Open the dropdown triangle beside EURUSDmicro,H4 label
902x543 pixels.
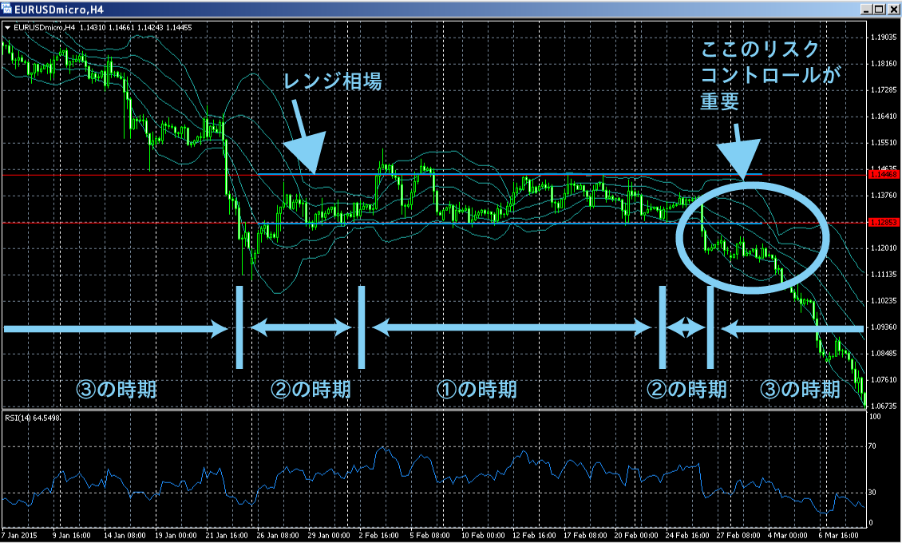(x=8, y=27)
